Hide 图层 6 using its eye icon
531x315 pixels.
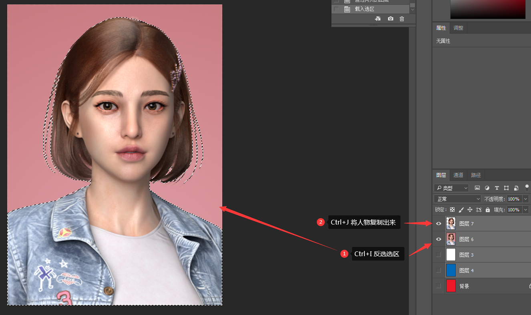click(x=438, y=239)
